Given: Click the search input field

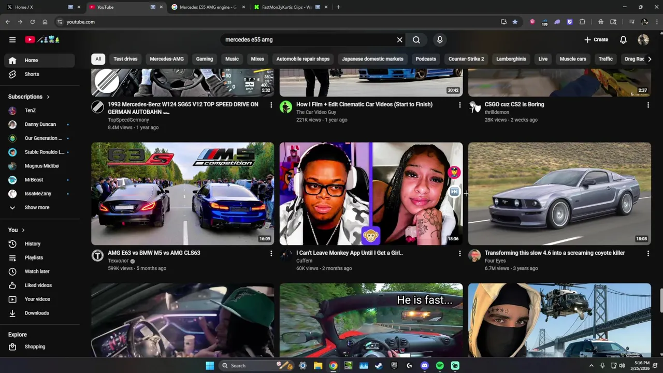Looking at the screenshot, I should coord(308,39).
